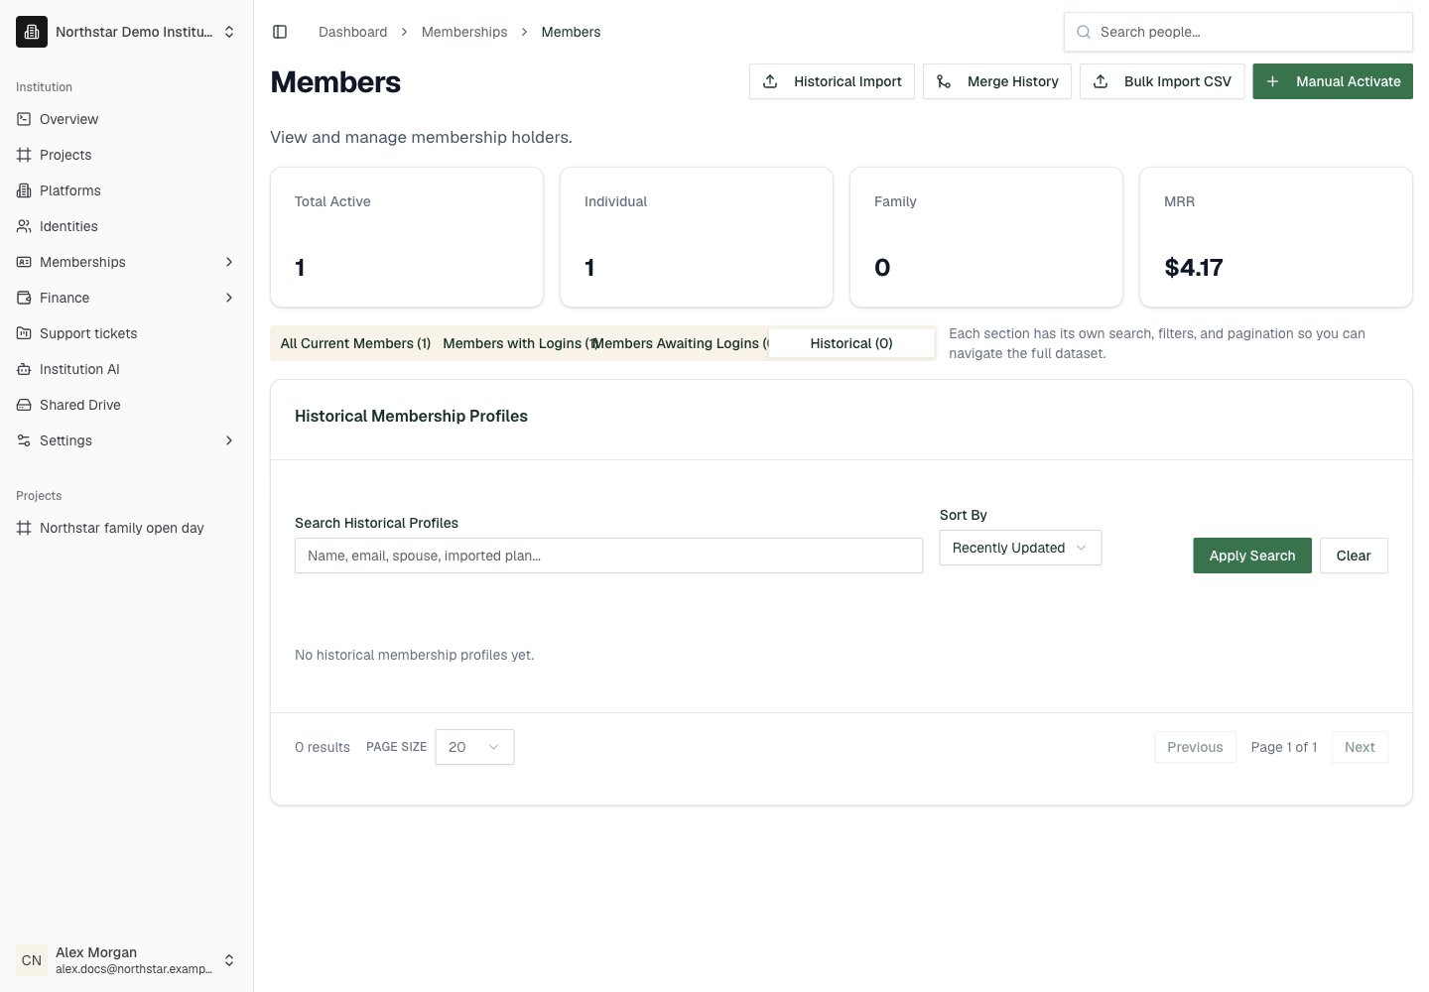Image resolution: width=1429 pixels, height=992 pixels.
Task: Expand the Settings sidebar submenu
Action: click(x=229, y=440)
